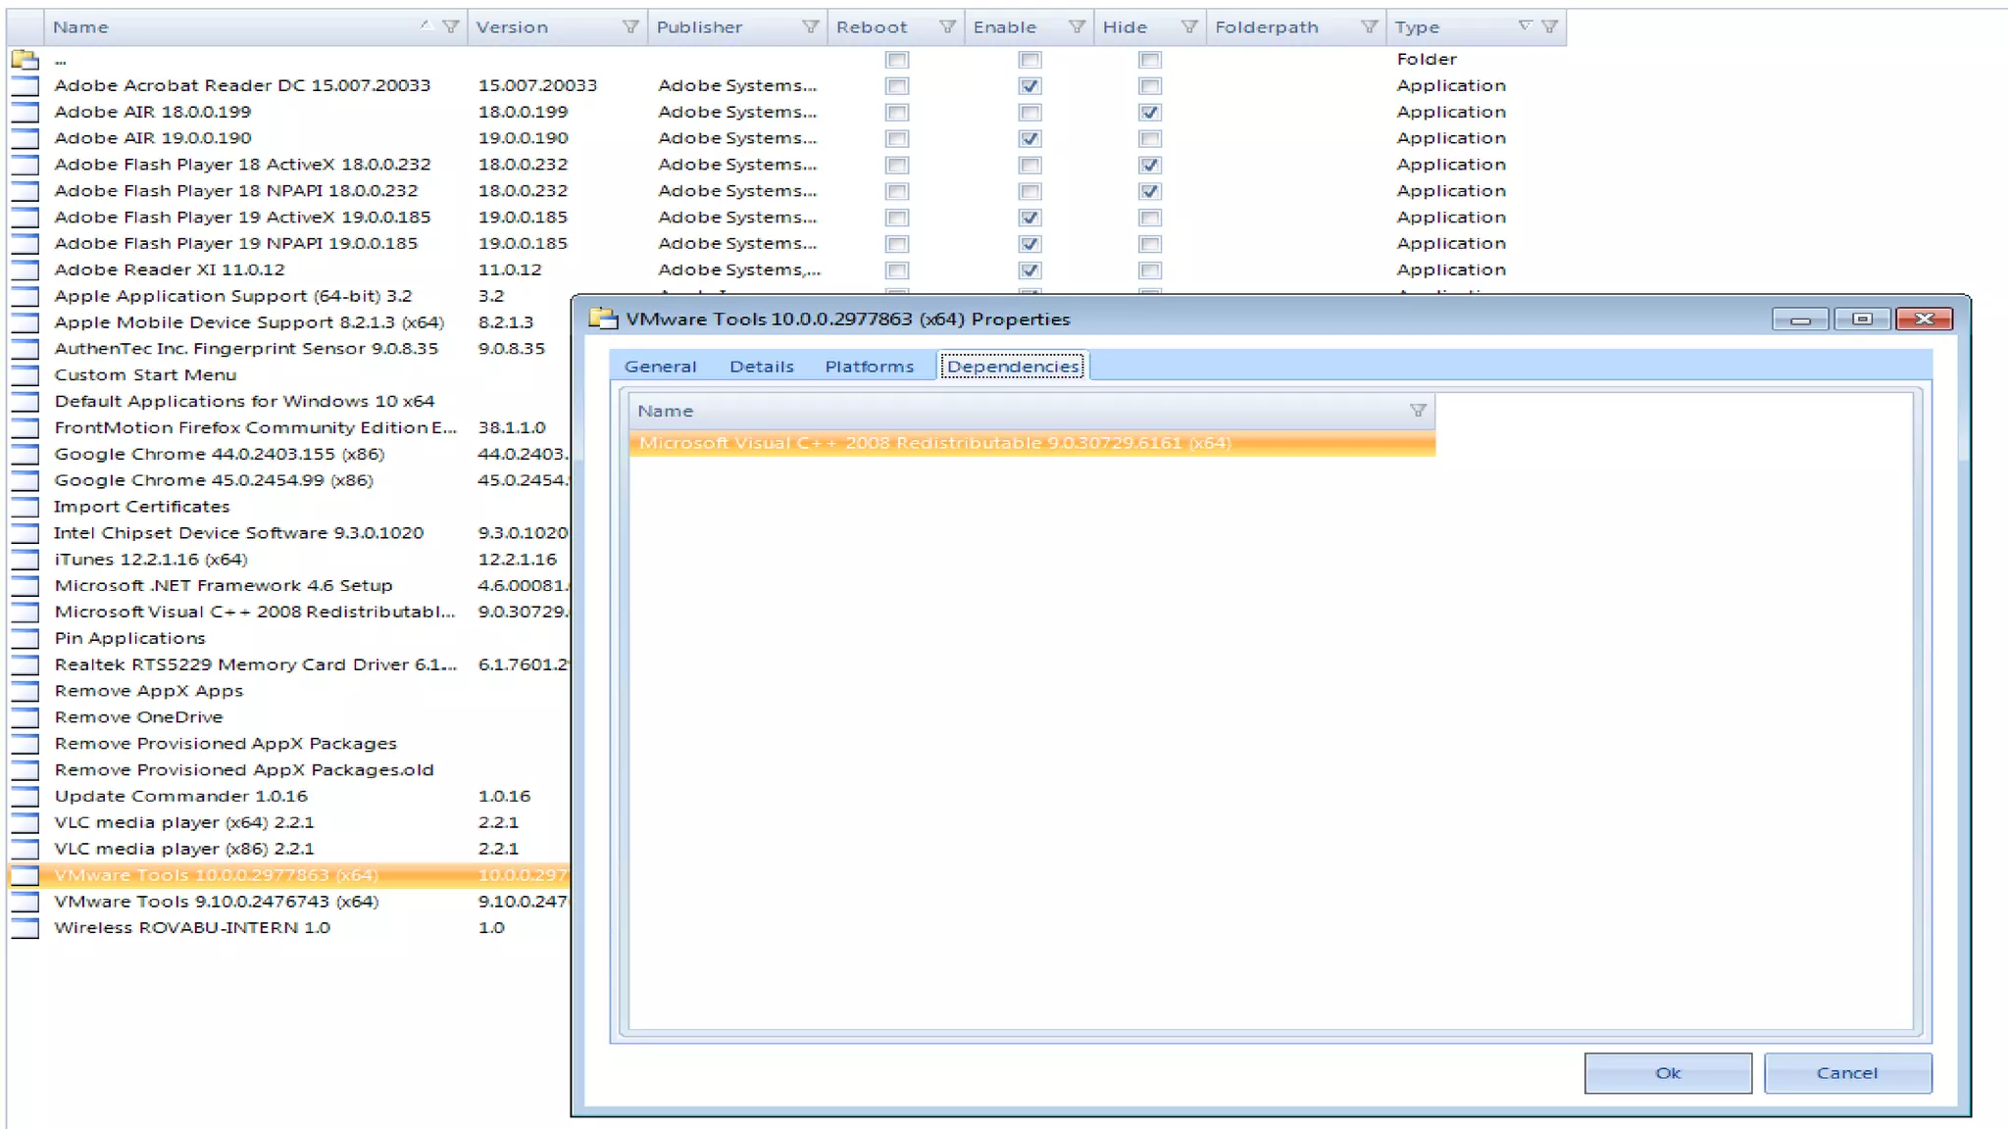This screenshot has width=2008, height=1129.
Task: Check Reboot for Adobe Acrobat Reader DC
Action: tap(896, 86)
